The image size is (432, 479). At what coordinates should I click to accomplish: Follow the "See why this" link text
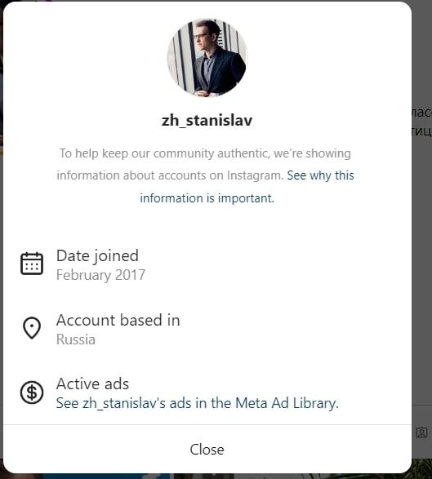320,175
